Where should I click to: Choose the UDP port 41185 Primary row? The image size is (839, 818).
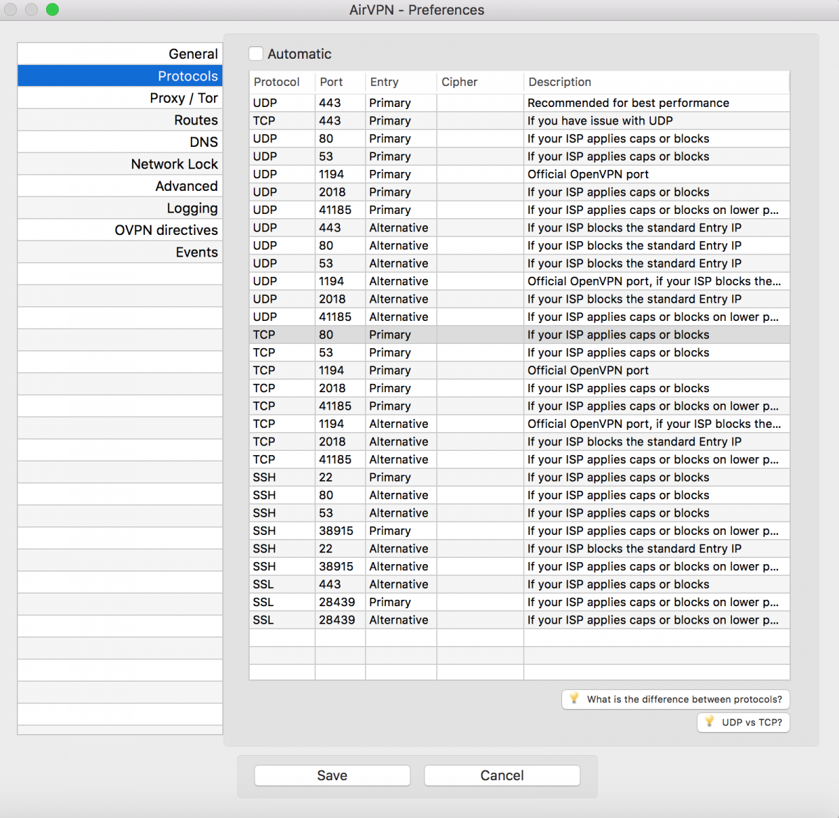pyautogui.click(x=519, y=210)
